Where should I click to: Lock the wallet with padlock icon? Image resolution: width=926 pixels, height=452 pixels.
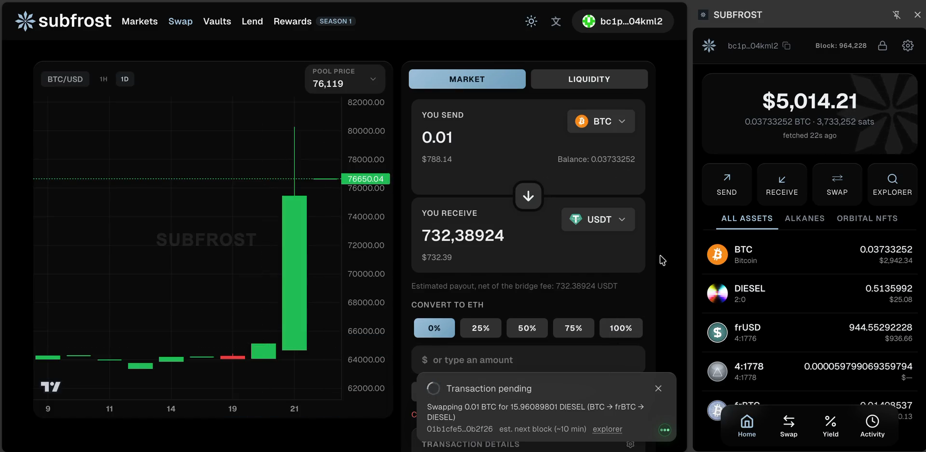882,46
